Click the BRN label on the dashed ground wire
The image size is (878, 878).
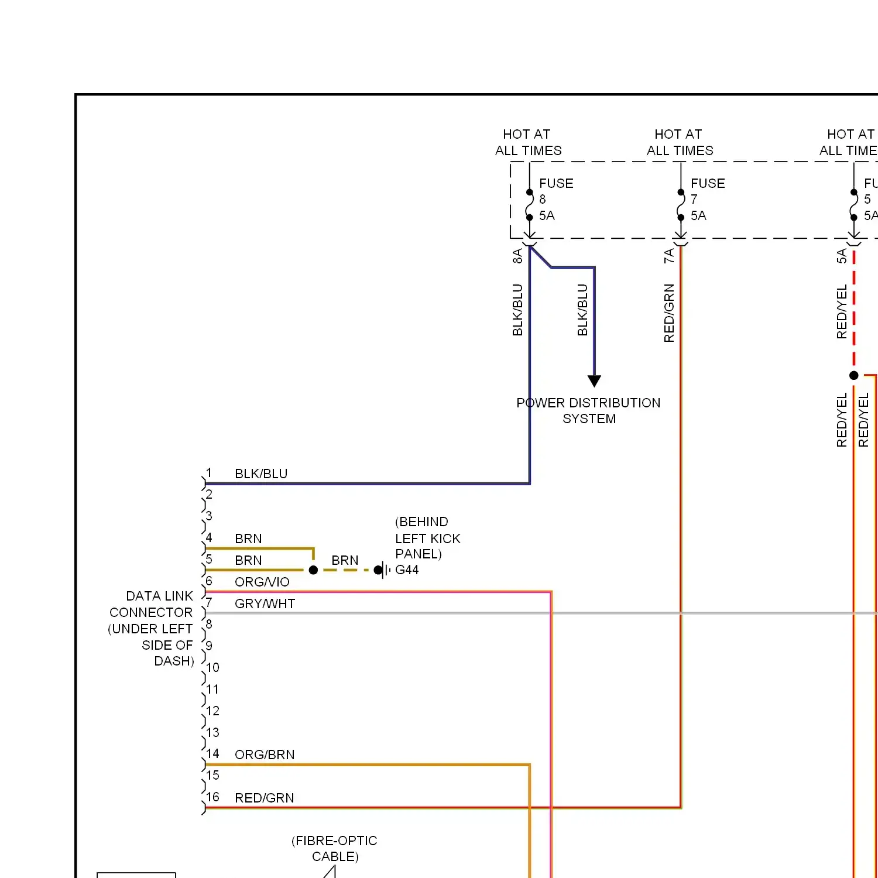345,560
